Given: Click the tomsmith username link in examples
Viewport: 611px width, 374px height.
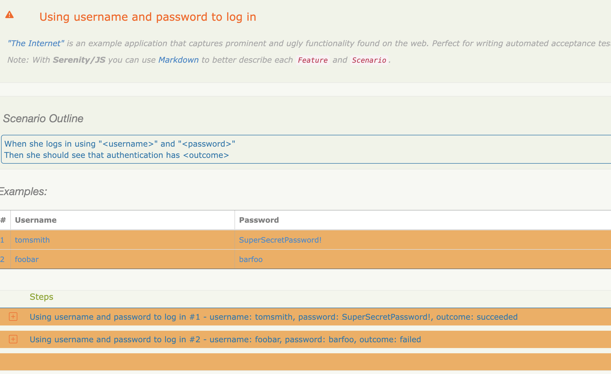Looking at the screenshot, I should pyautogui.click(x=32, y=240).
